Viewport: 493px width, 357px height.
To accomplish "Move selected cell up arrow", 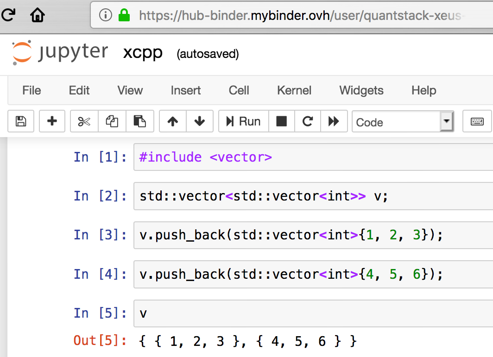I will pyautogui.click(x=173, y=122).
